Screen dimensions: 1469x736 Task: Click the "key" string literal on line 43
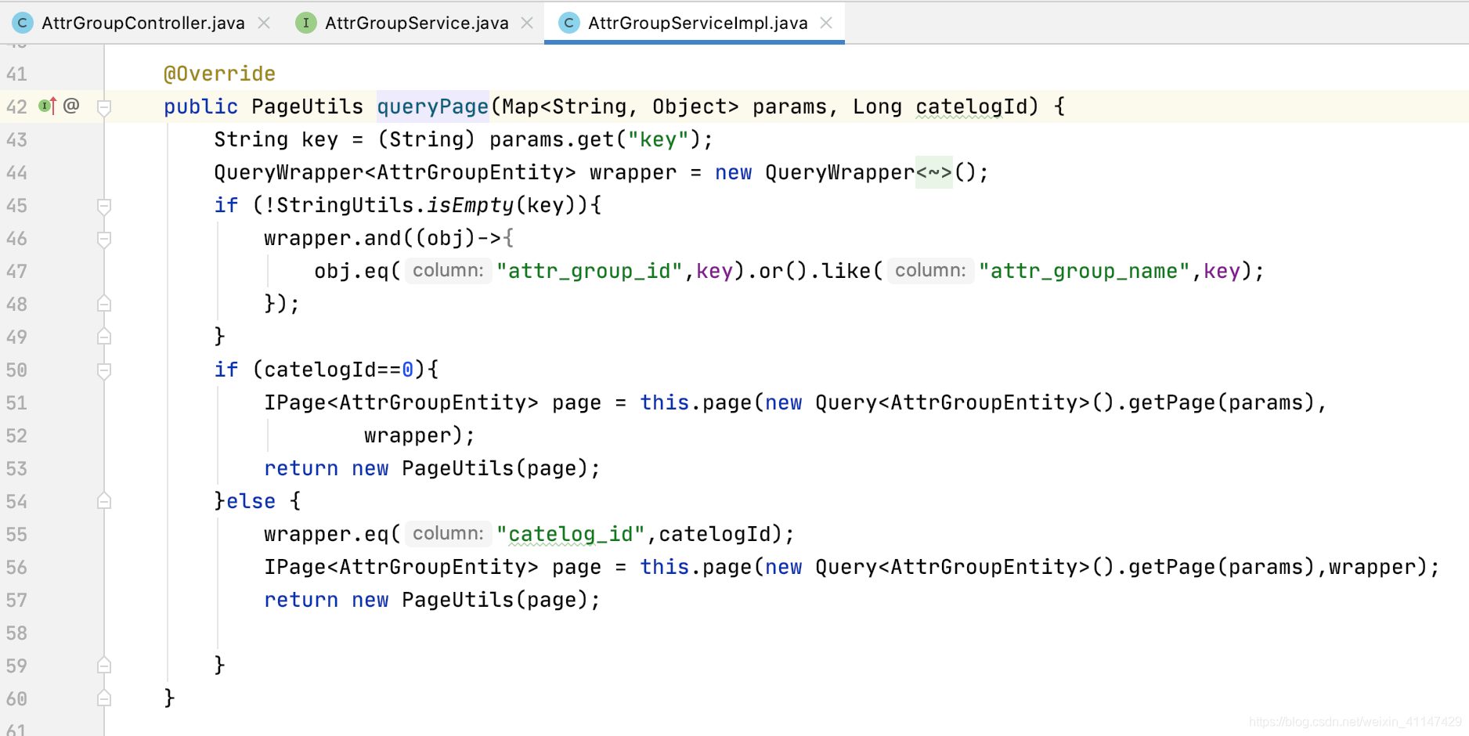[x=659, y=139]
